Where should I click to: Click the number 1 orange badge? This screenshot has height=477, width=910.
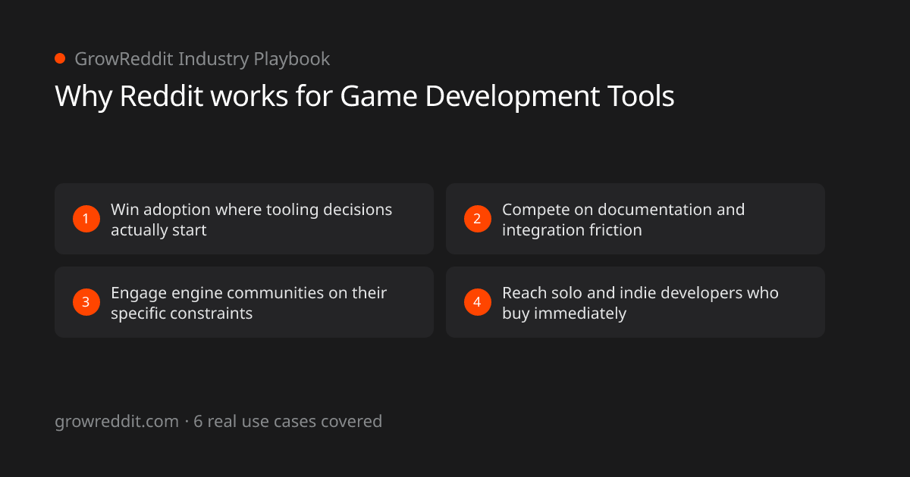coord(86,220)
